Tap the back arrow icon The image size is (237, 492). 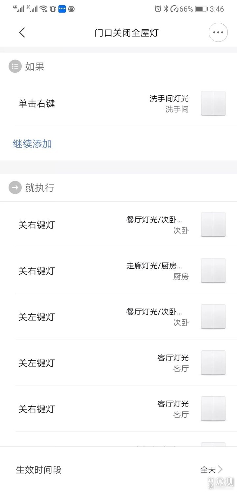(22, 33)
